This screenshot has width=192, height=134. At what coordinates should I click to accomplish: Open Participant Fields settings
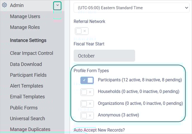28,75
